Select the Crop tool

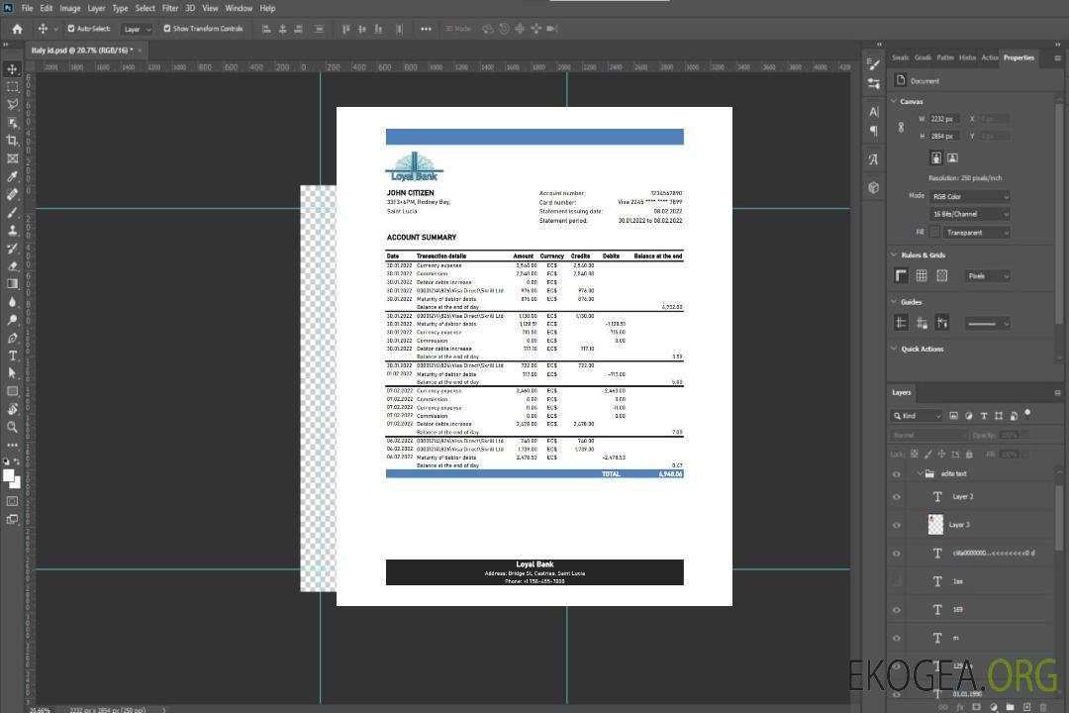coord(13,141)
